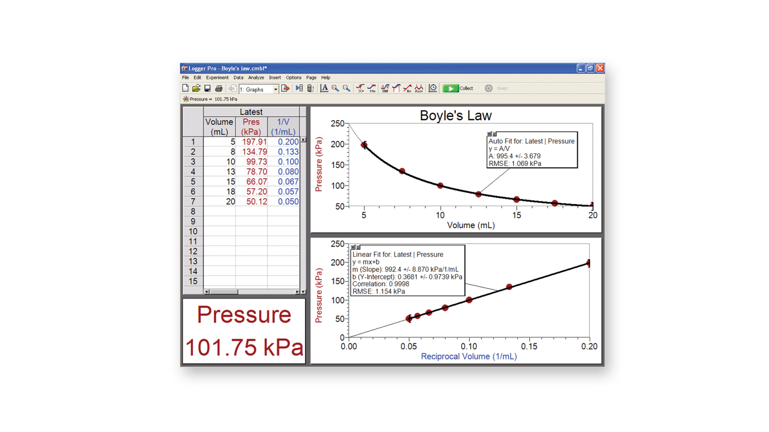769x432 pixels.
Task: Zoom out of the graph
Action: [346, 88]
